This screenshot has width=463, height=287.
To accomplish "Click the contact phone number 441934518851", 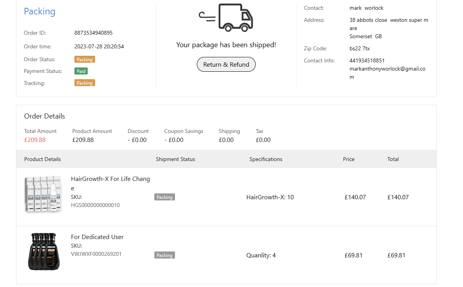I will [367, 61].
